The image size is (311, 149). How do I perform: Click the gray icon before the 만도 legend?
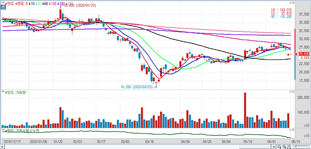tap(3, 2)
